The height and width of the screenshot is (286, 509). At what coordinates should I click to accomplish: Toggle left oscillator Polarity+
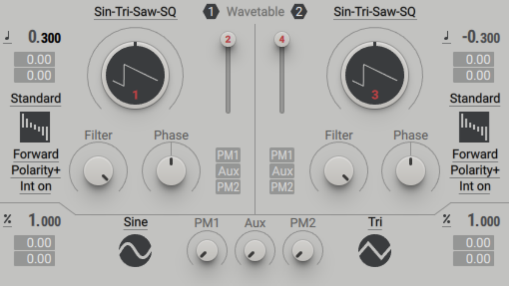36,171
